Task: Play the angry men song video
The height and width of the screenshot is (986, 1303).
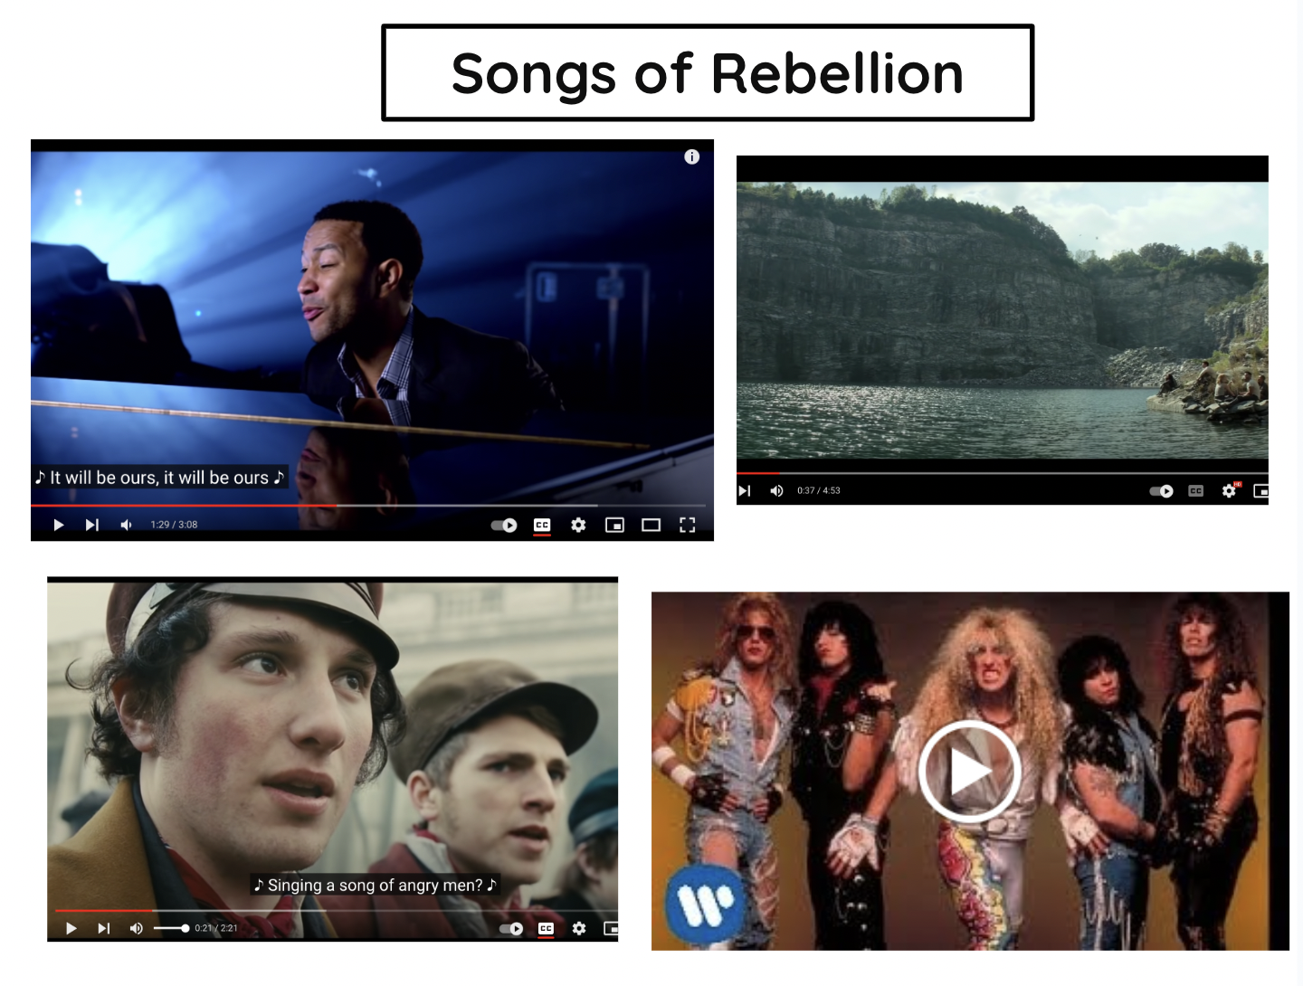Action: (x=71, y=928)
